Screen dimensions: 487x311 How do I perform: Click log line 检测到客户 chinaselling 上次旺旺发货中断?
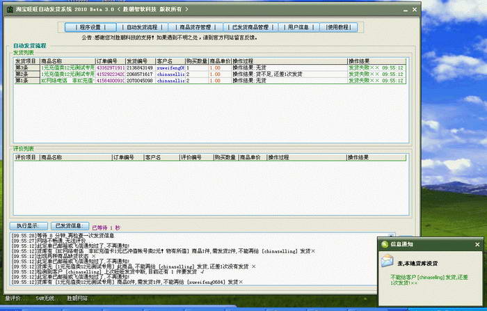pyautogui.click(x=107, y=271)
